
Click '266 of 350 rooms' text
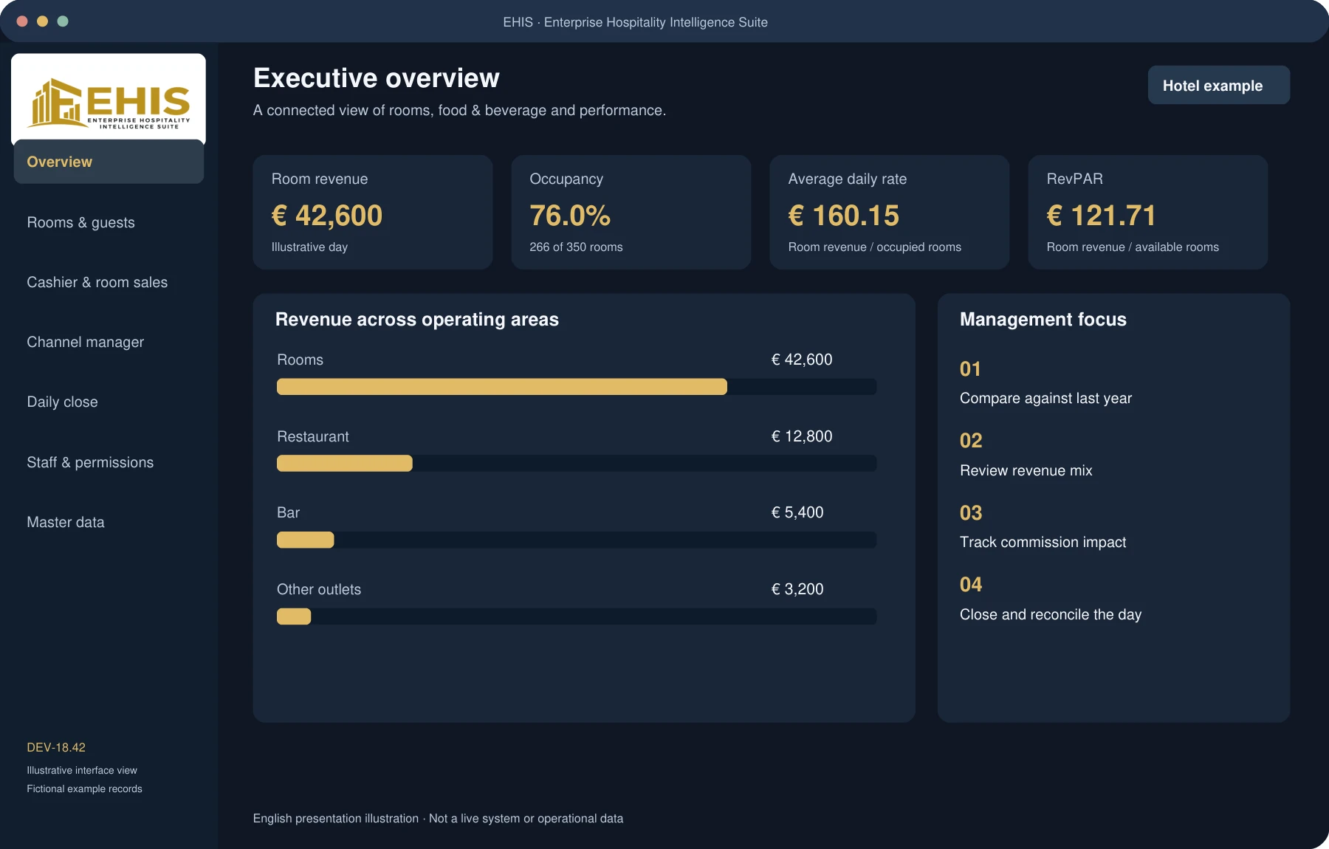coord(576,247)
